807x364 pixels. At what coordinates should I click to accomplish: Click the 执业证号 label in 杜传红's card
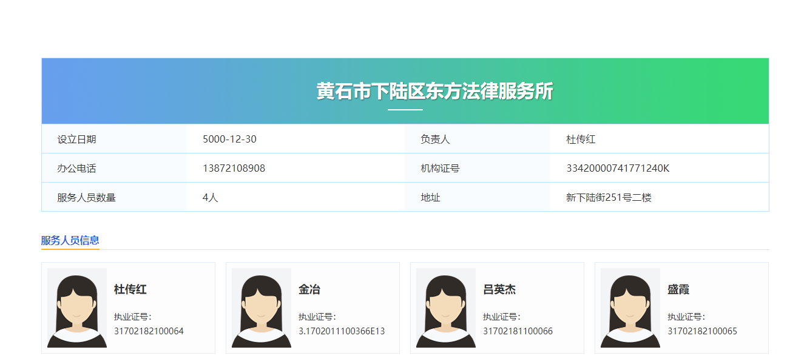click(132, 317)
